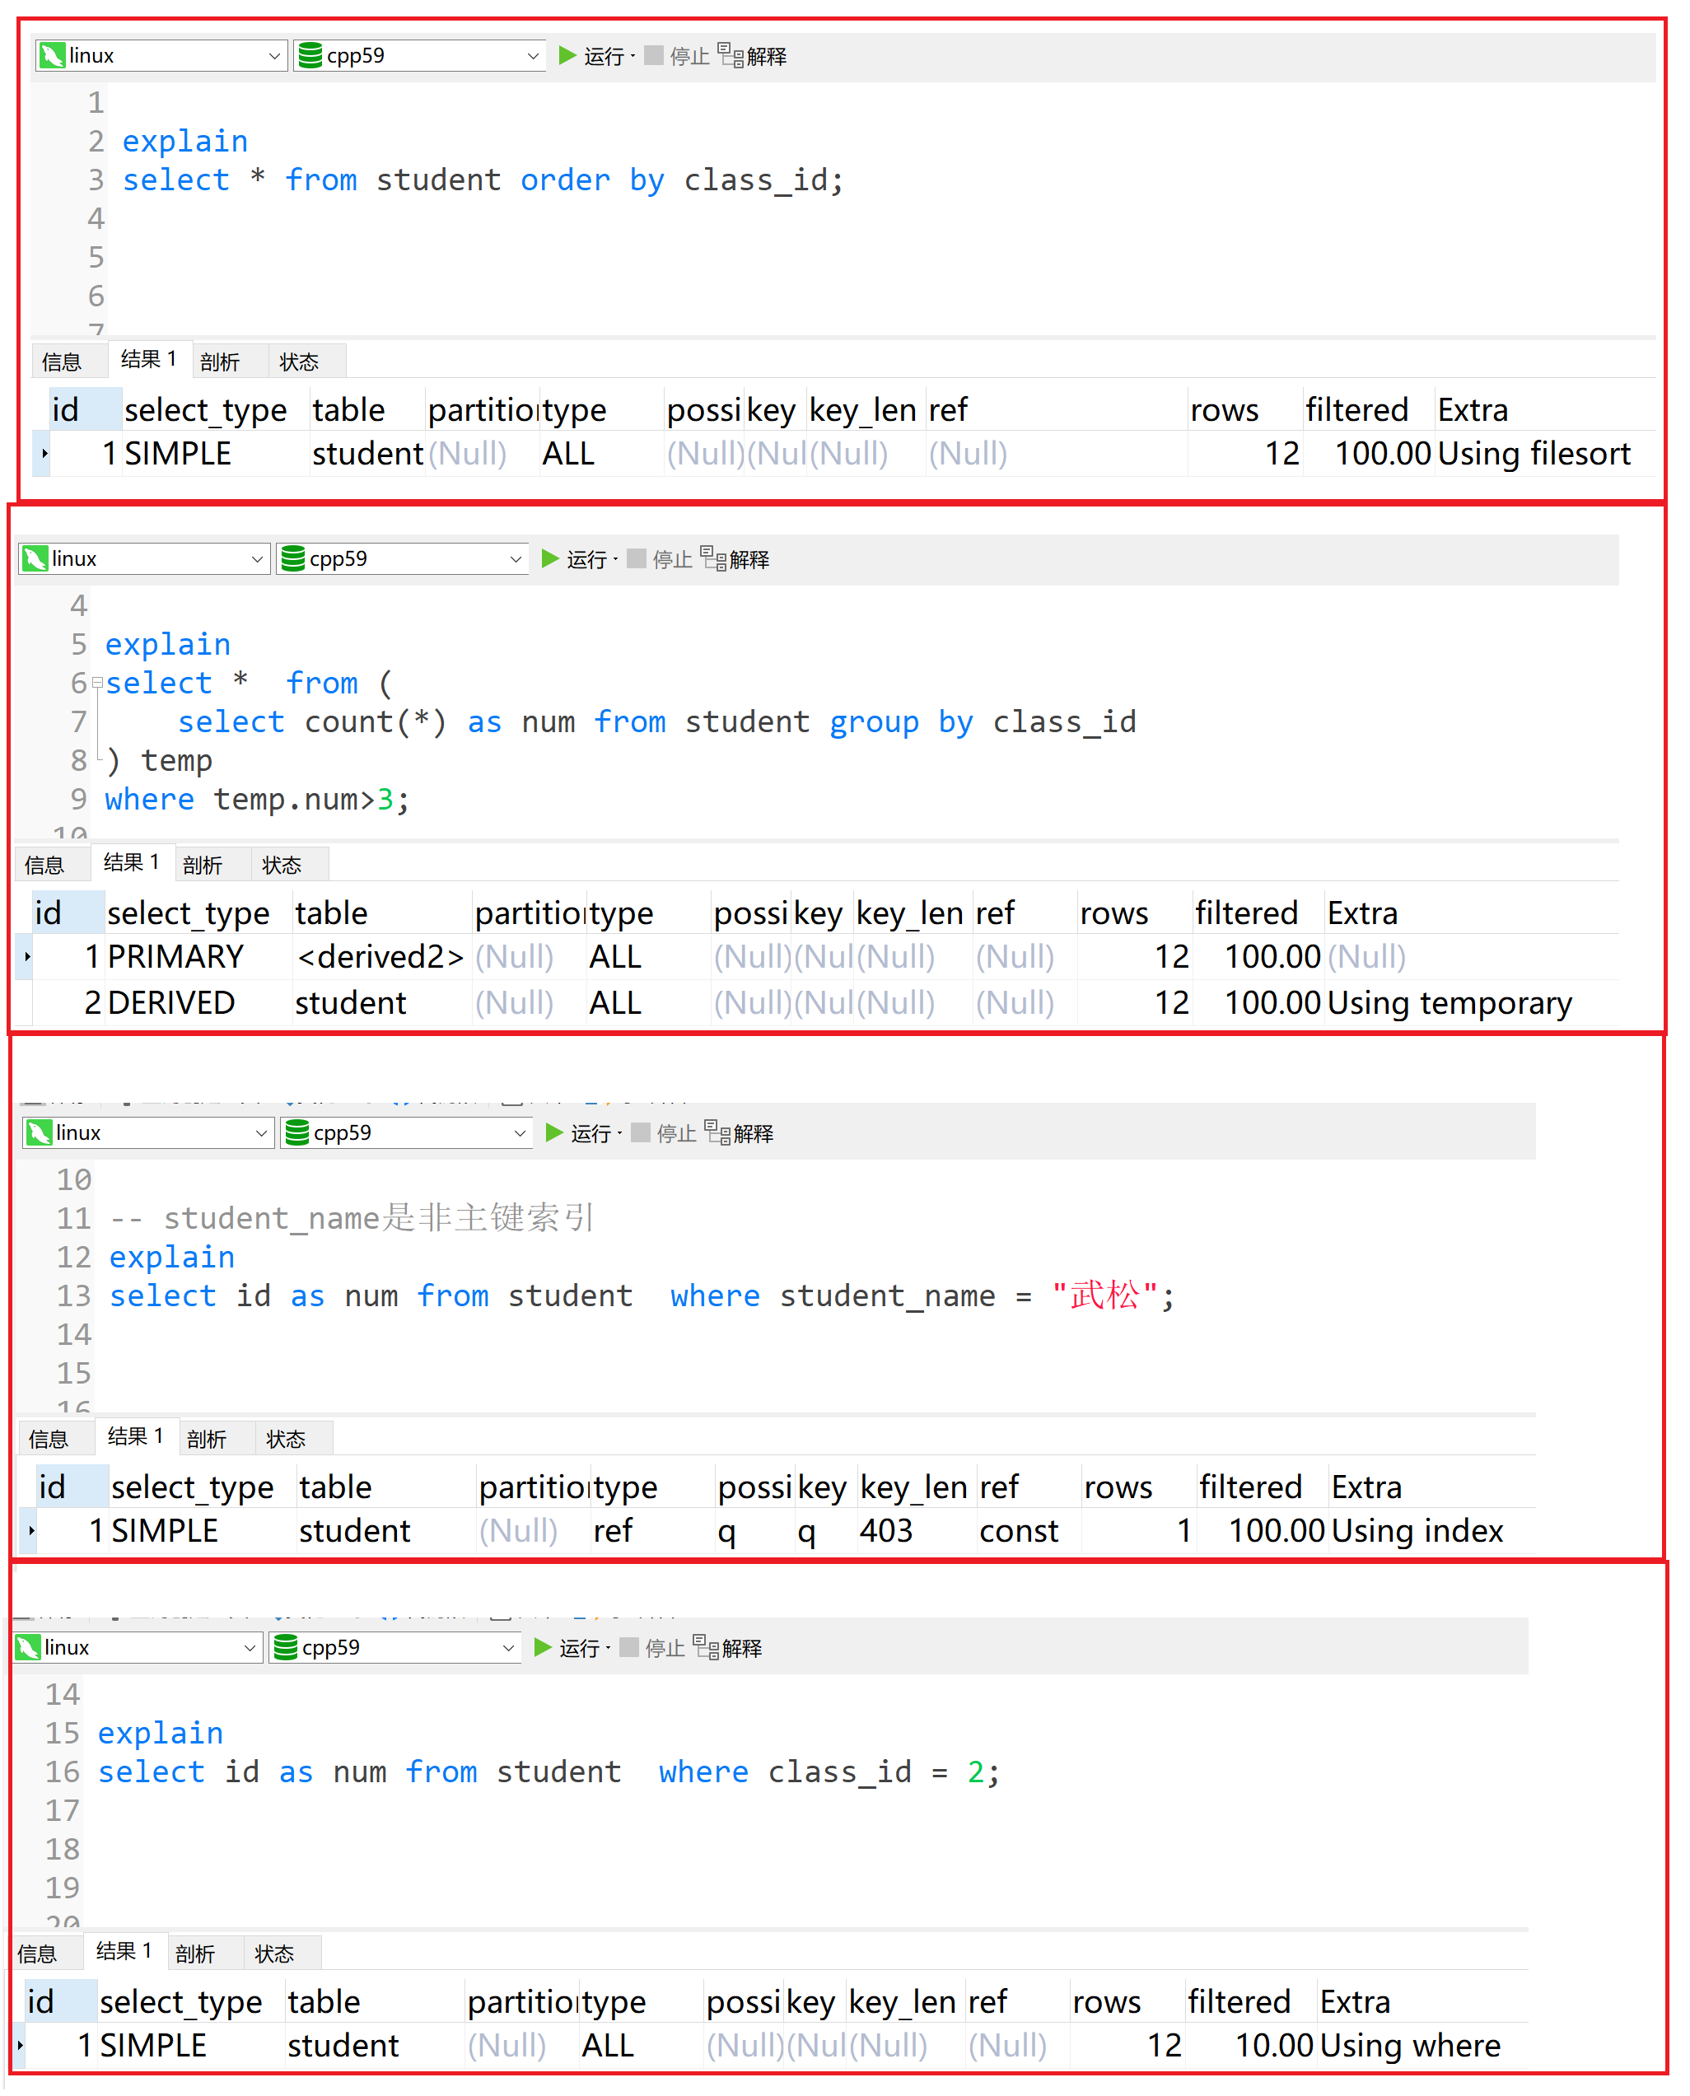Click 解释 label above 'class_id = 2' query
The width and height of the screenshot is (1690, 2096).
[742, 1649]
